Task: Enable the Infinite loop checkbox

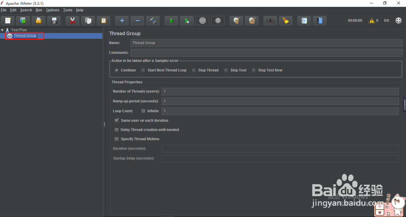Action: 144,111
